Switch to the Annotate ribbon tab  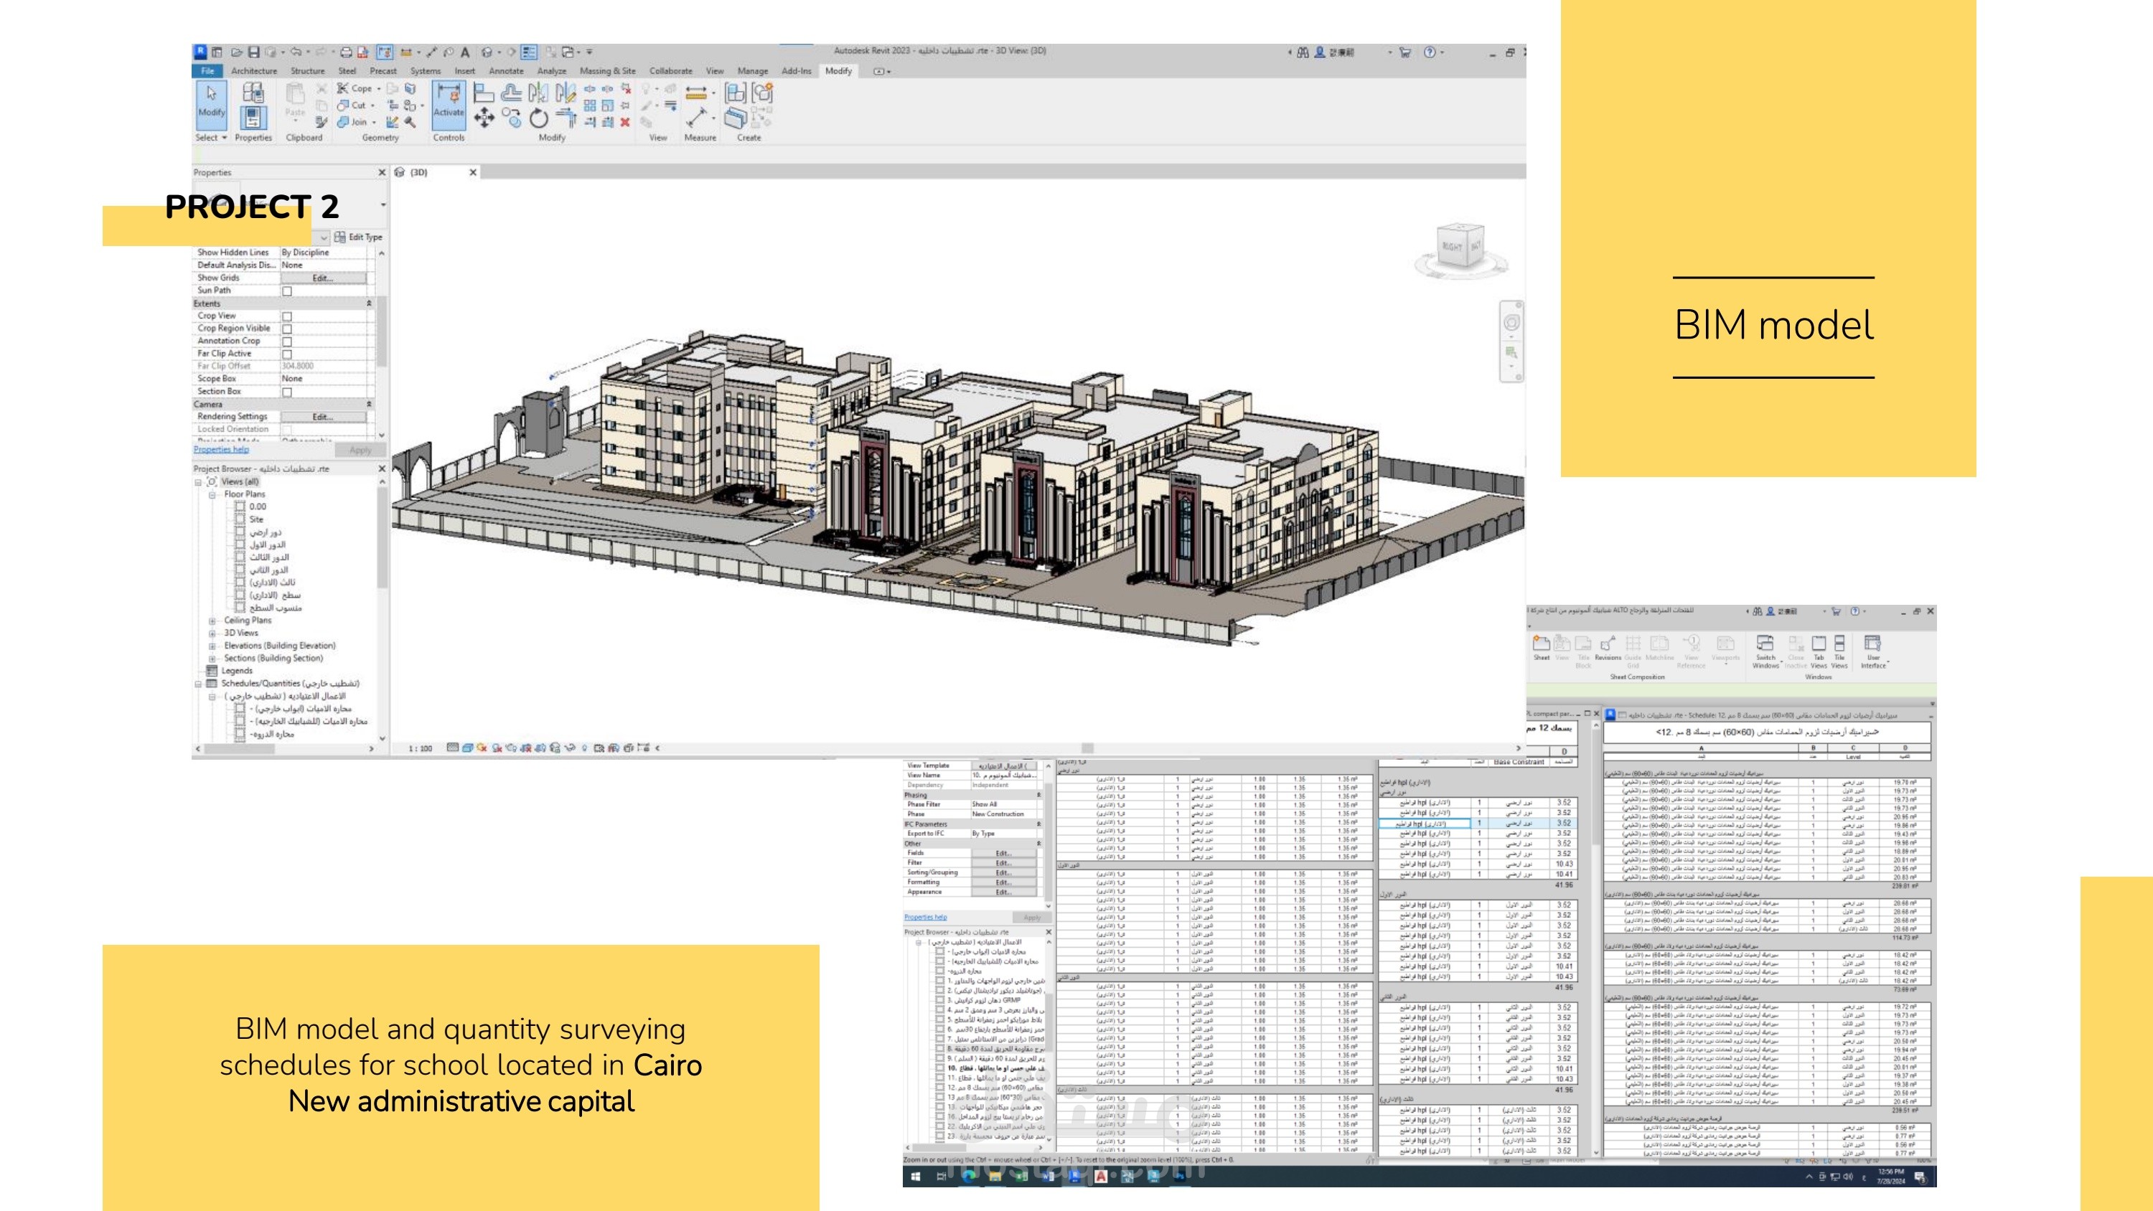pyautogui.click(x=506, y=71)
